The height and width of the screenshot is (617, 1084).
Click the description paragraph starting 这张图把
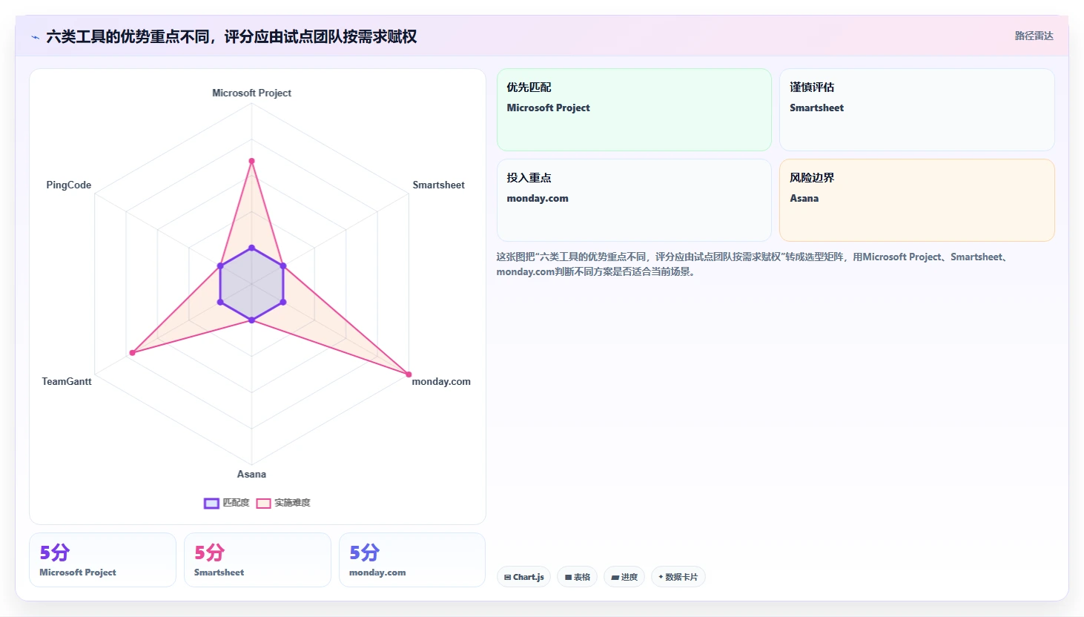tap(752, 264)
